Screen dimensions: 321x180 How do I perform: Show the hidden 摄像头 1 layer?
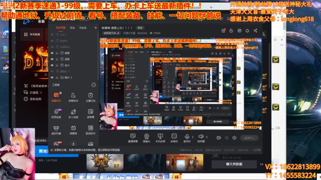52,72
